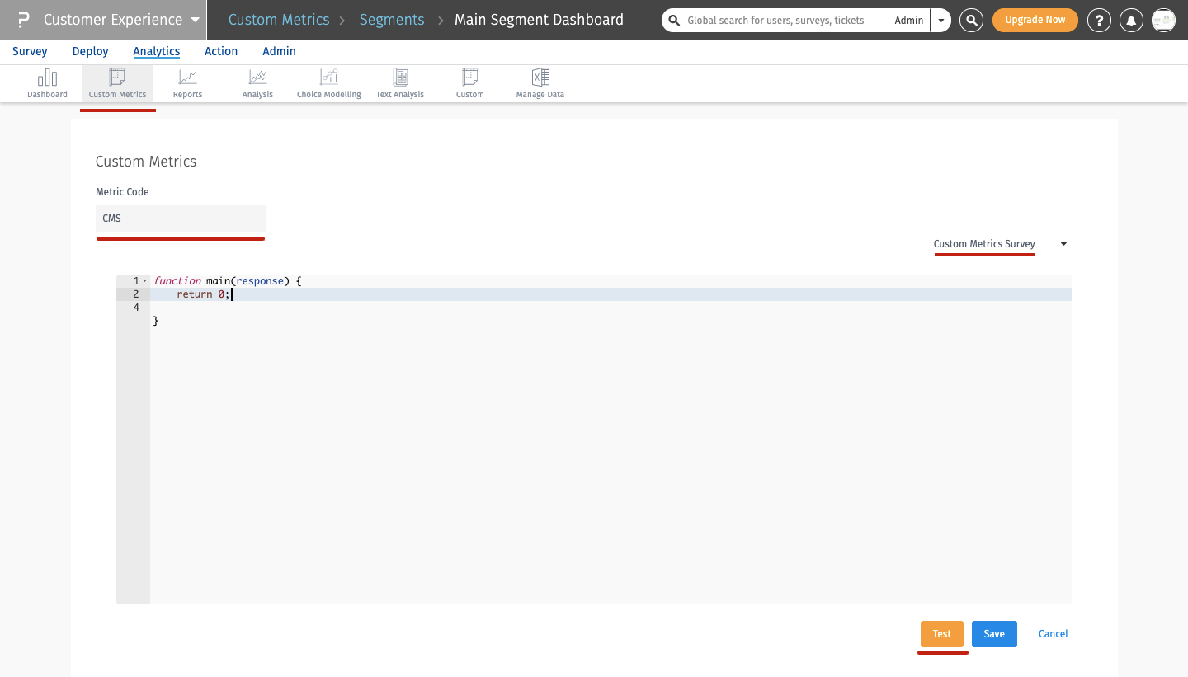Open the Action menu
Viewport: 1188px width, 677px height.
221,51
